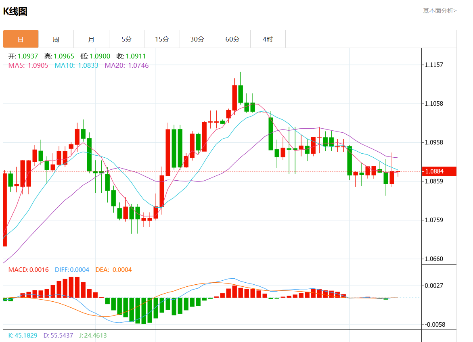Viewport: 473px width, 342px height.
Task: Click the DIFF:0.0004 label
Action: pos(72,270)
